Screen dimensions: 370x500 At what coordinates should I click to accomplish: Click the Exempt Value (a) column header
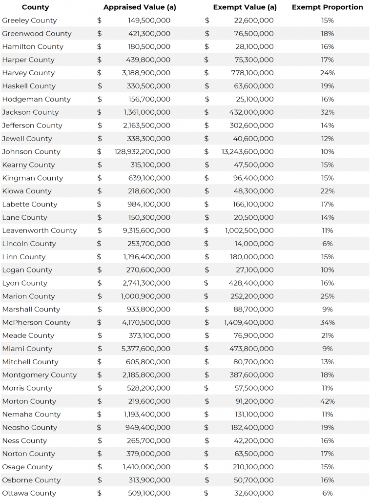245,7
